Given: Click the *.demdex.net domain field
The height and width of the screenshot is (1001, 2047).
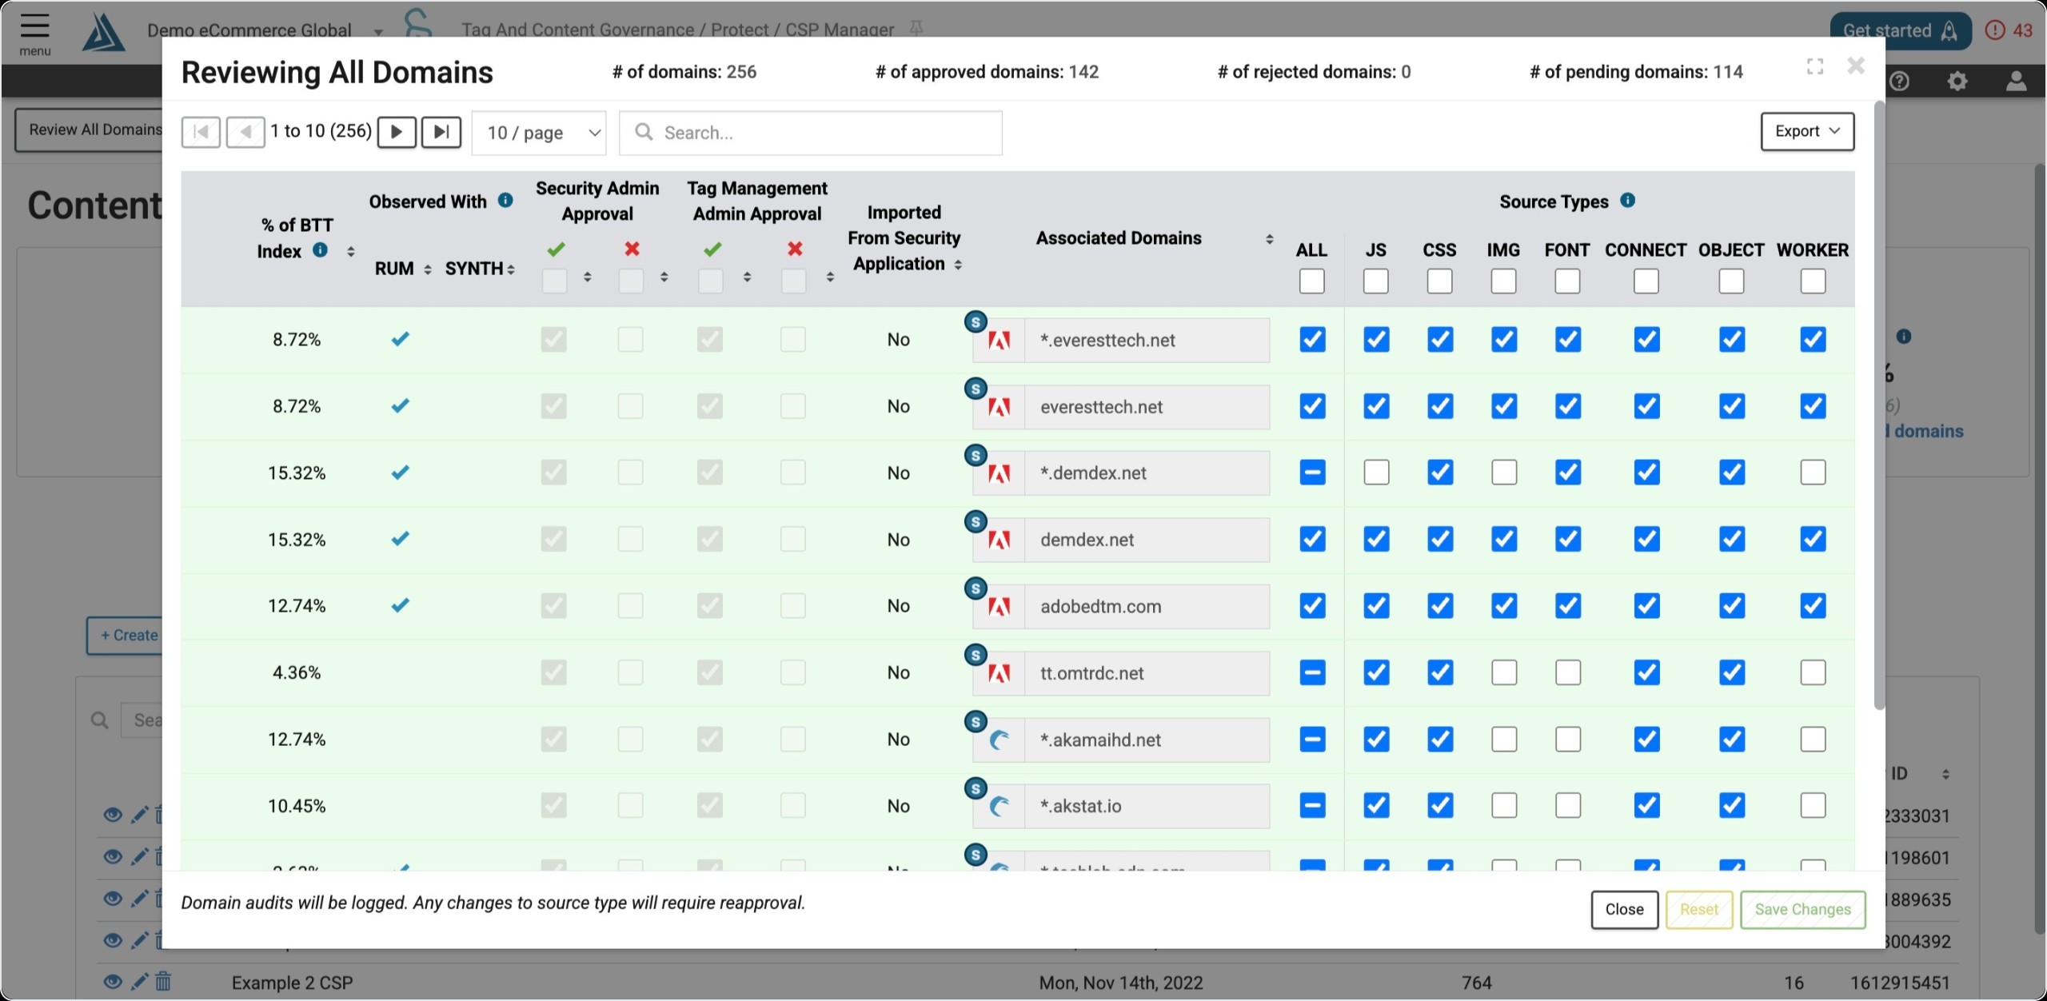Looking at the screenshot, I should [x=1147, y=473].
